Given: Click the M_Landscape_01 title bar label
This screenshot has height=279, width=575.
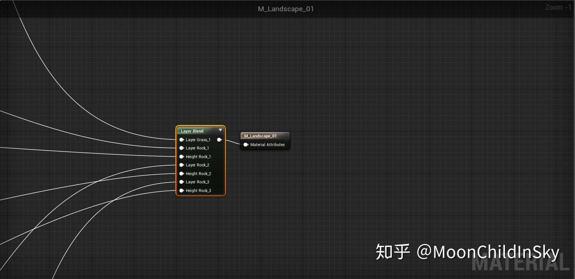Looking at the screenshot, I should tap(285, 9).
